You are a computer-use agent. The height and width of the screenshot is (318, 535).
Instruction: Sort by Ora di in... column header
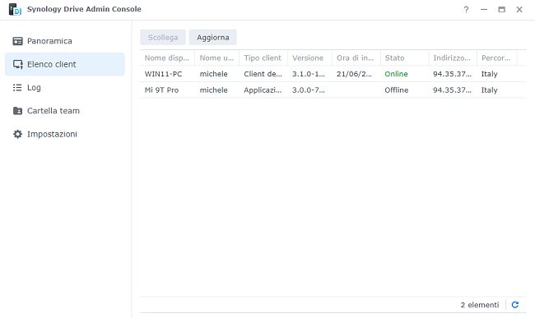pos(356,58)
